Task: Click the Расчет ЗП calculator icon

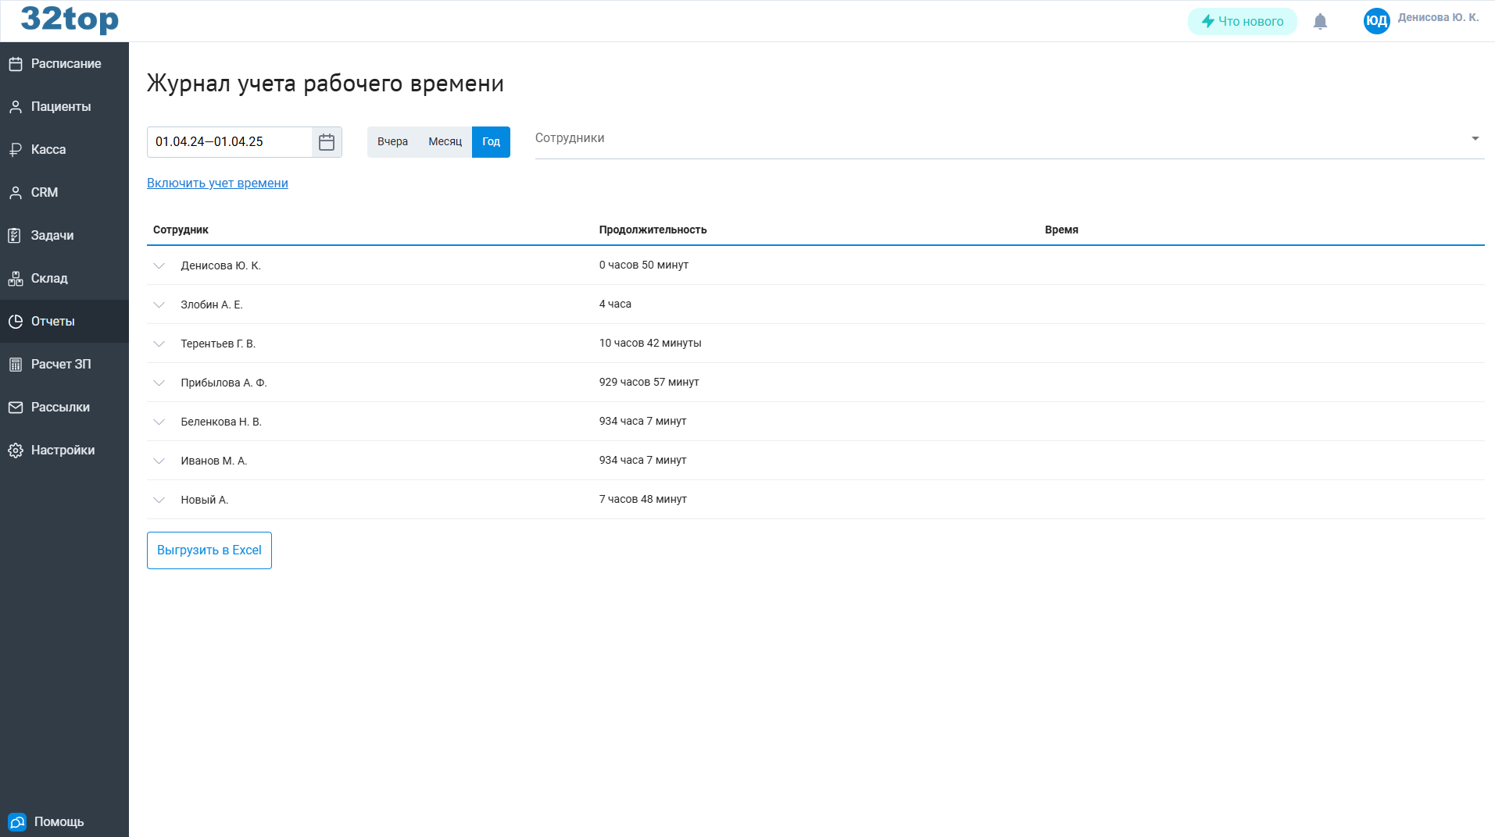Action: click(16, 365)
